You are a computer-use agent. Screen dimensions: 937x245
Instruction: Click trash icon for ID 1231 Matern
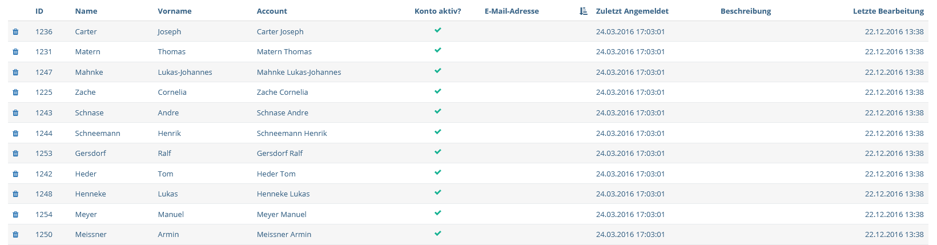tap(15, 52)
